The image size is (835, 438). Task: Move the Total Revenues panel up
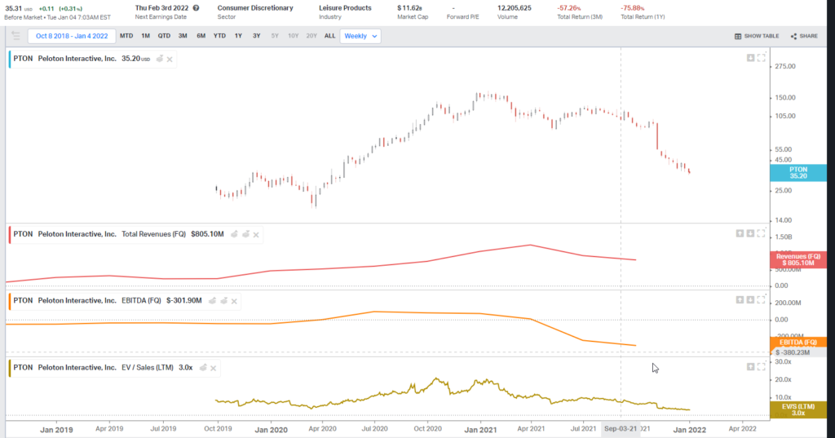pos(740,233)
